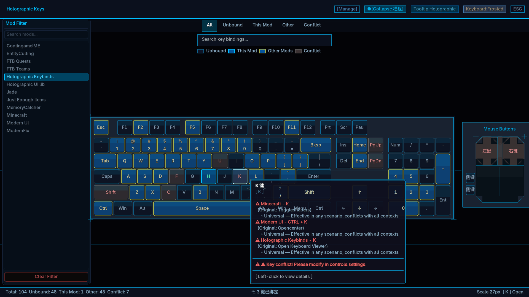This screenshot has width=529, height=297.
Task: Select ContingameME in mod filter
Action: point(46,46)
